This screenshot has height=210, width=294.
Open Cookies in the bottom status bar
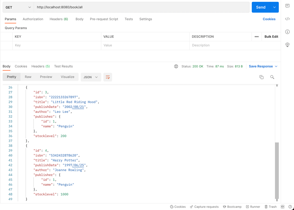coord(178,207)
